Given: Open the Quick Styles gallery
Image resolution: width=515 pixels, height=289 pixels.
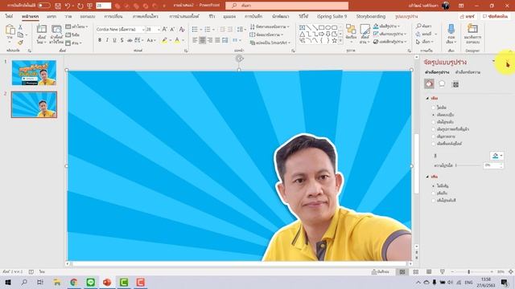Looking at the screenshot, I should 365,34.
